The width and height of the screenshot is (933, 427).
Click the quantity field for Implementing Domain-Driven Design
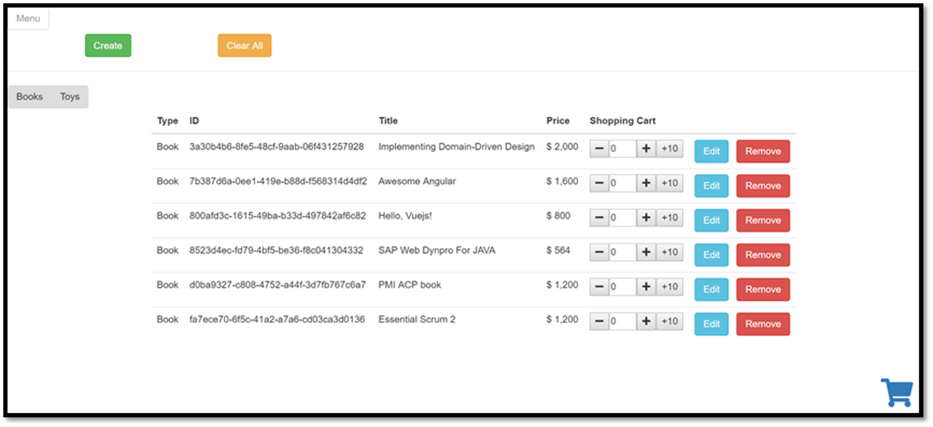[622, 148]
